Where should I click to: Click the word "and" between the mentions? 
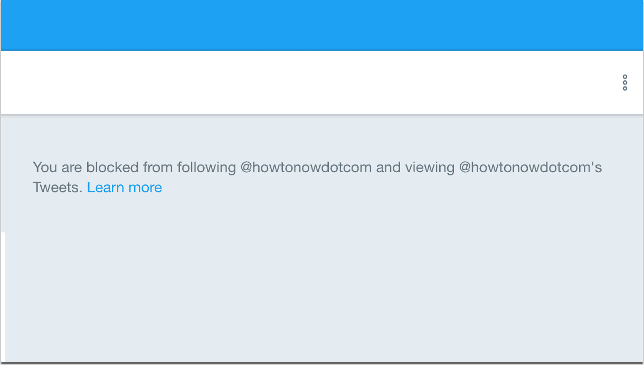[x=389, y=168]
